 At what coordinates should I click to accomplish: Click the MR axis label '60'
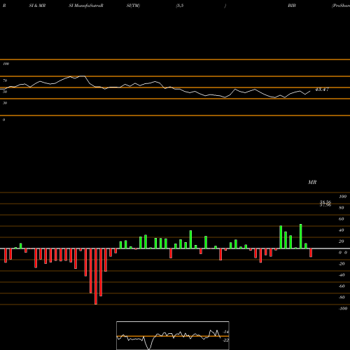point(342,219)
